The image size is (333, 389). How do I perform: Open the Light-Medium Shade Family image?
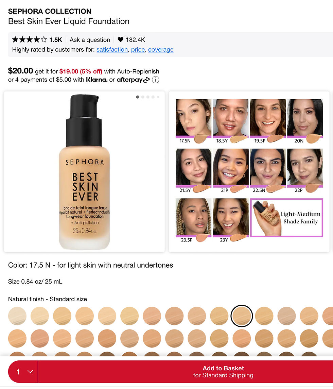click(287, 218)
